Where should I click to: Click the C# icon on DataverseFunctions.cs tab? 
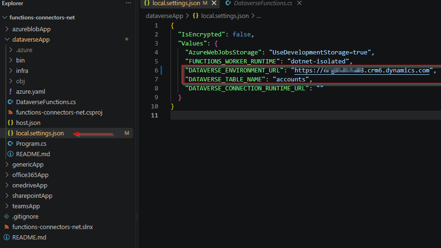[228, 3]
